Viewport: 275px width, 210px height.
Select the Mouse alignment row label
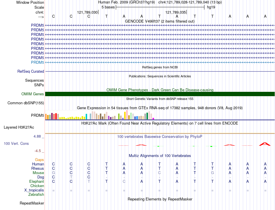[x=38, y=173]
